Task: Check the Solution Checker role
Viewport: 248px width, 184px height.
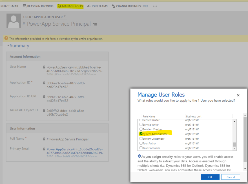Action: click(141, 129)
